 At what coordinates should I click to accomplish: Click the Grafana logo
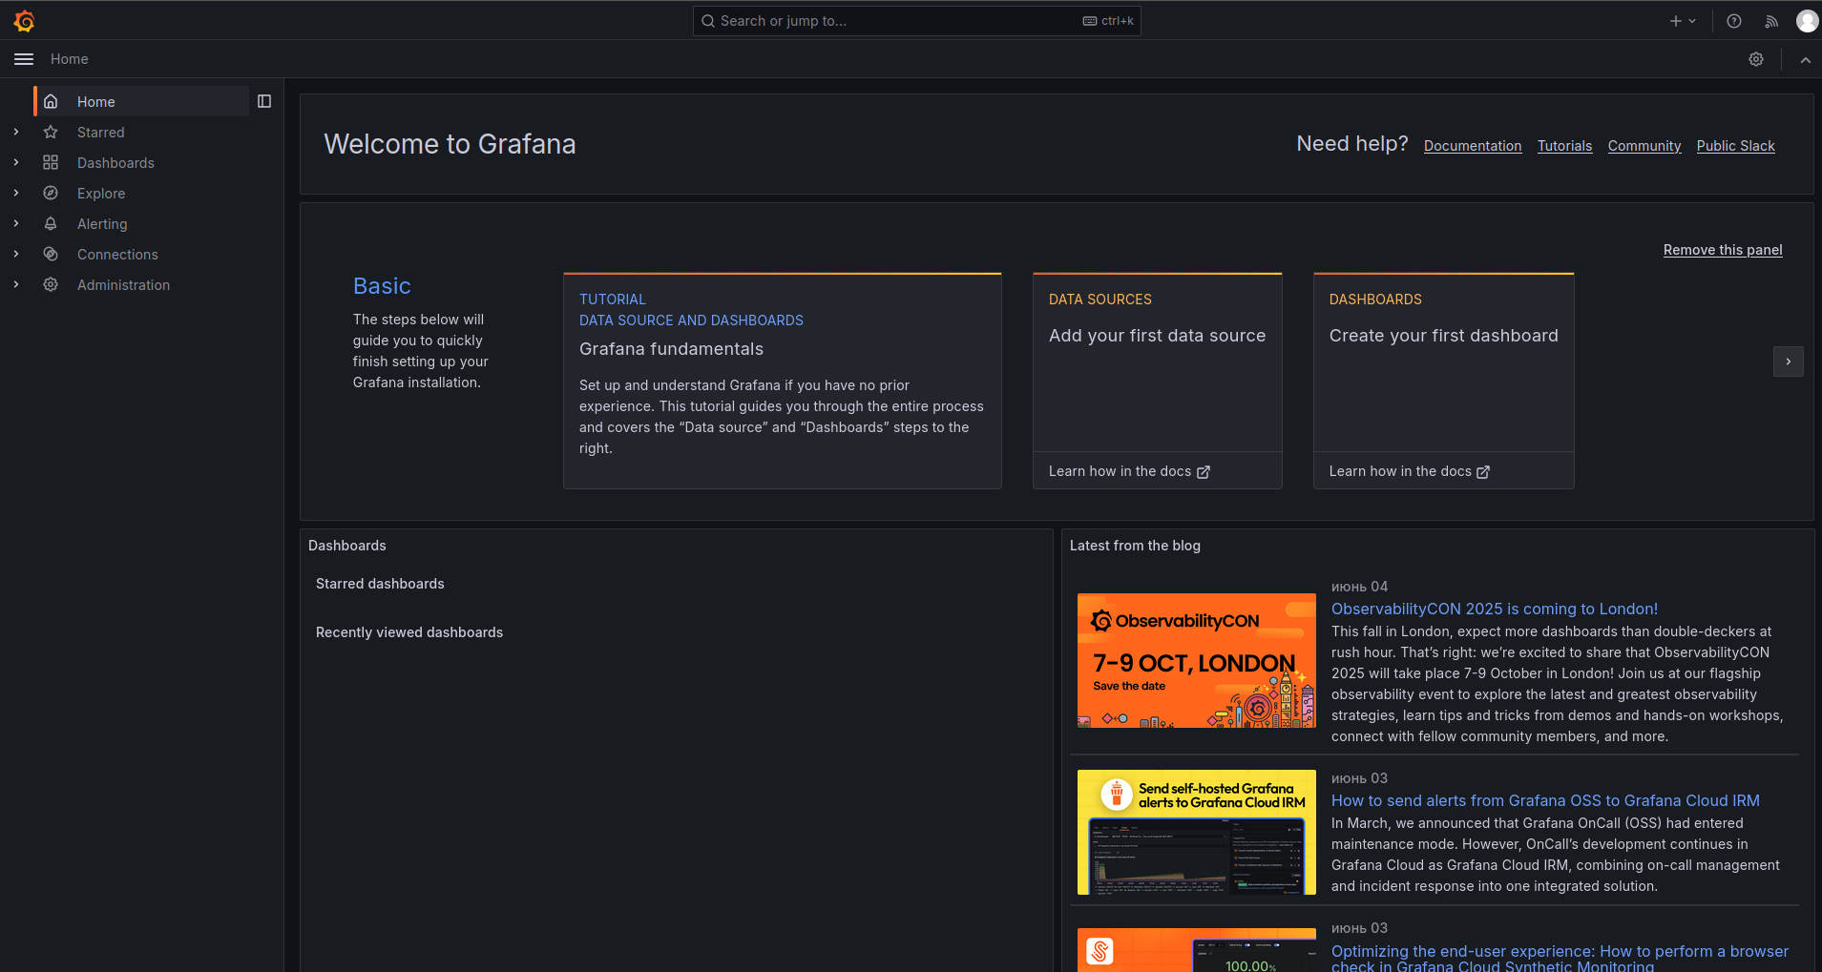[x=24, y=20]
